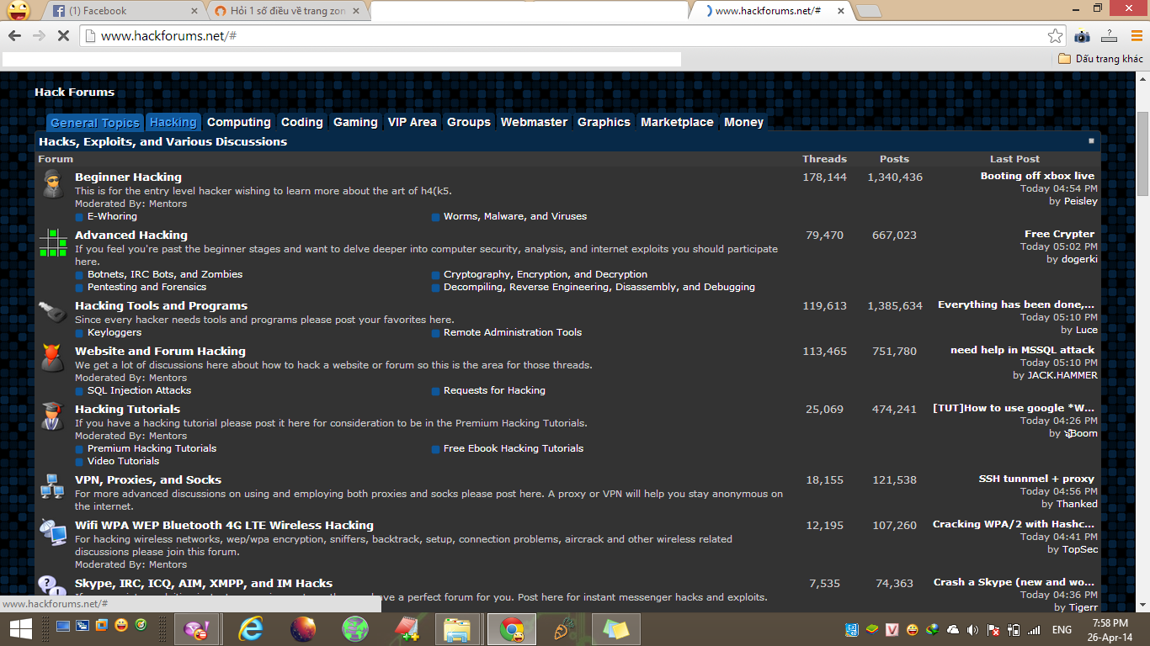Click the question mark extension icon
The height and width of the screenshot is (646, 1150).
pos(1109,36)
